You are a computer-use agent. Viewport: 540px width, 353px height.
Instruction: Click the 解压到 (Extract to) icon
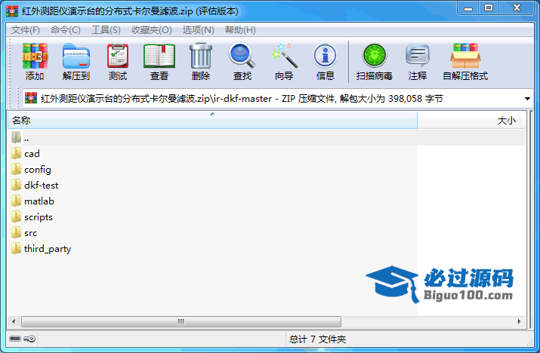click(76, 56)
